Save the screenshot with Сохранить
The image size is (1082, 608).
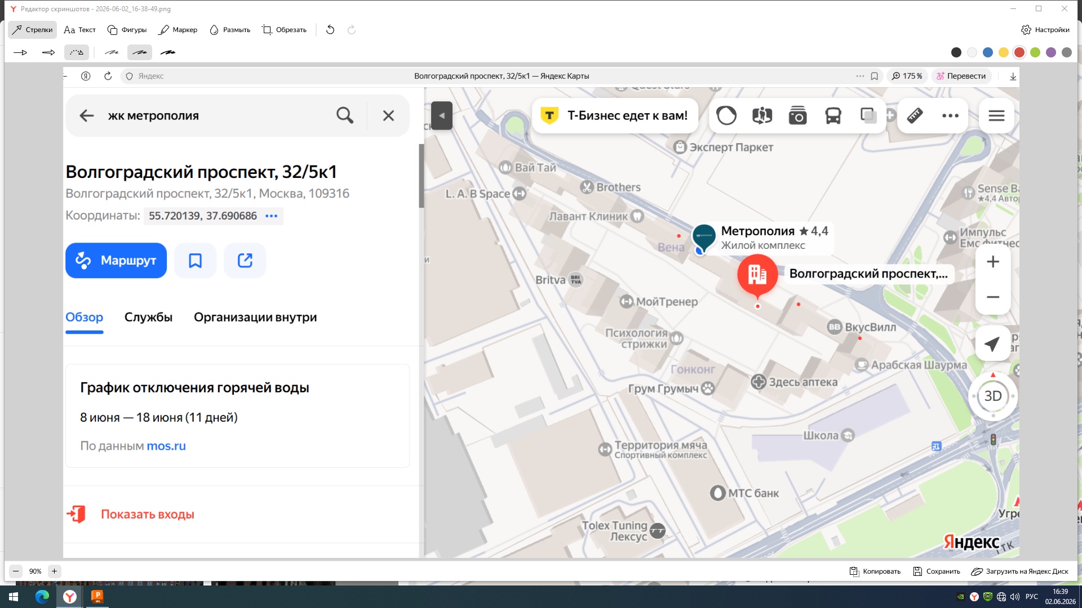pos(937,571)
